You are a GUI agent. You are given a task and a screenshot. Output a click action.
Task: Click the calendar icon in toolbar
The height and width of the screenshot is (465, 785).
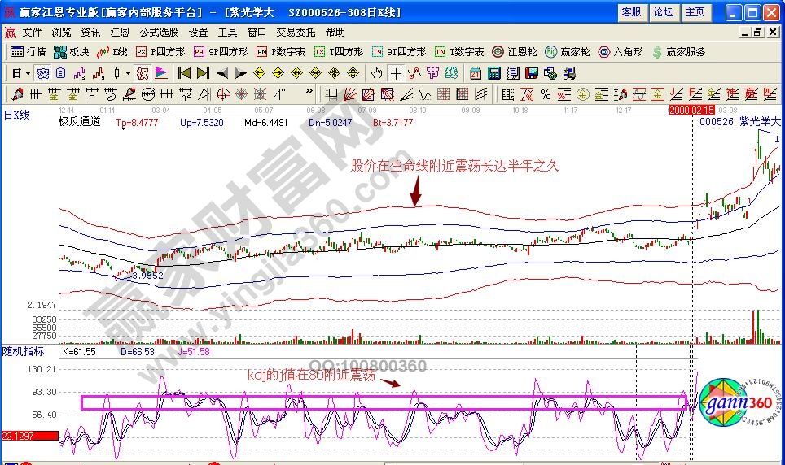[x=476, y=73]
